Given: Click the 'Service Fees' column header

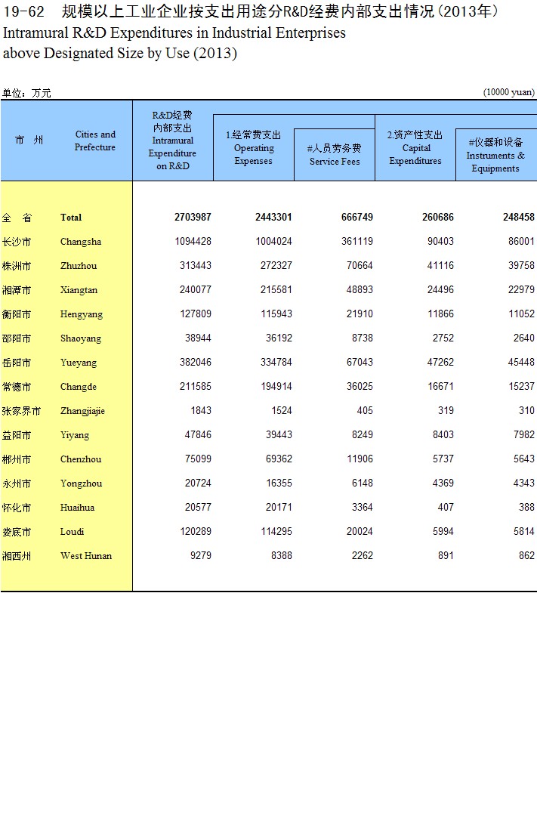Looking at the screenshot, I should point(335,155).
